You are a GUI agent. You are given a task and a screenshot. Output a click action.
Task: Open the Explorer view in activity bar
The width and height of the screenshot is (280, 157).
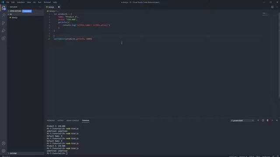pyautogui.click(x=3, y=8)
